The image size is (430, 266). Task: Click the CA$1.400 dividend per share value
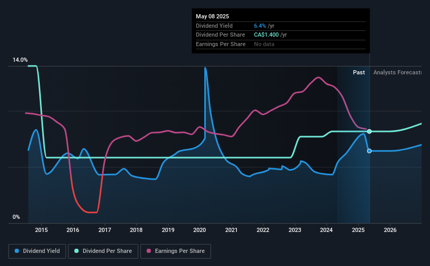coord(266,35)
